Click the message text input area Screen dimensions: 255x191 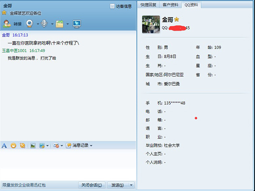pos(68,165)
